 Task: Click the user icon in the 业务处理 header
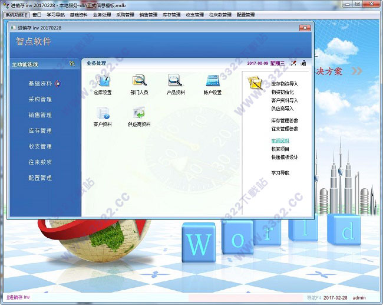303,63
